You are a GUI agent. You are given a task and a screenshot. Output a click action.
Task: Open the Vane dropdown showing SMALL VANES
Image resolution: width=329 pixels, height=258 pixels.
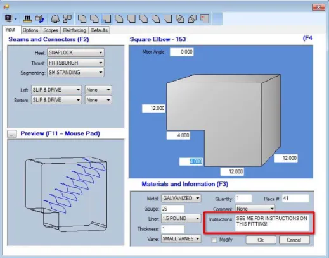(181, 238)
